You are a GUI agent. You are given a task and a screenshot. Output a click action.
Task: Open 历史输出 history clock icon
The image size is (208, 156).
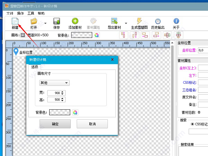point(158,21)
